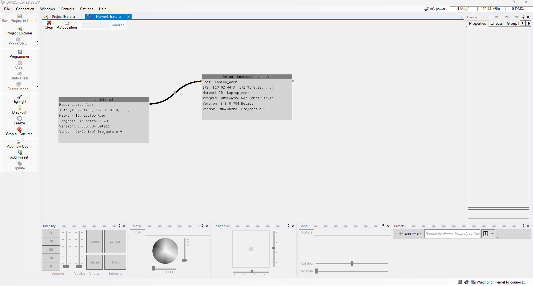Click Add Preset in the Presets panel
Screen dimensions: 533x286
pyautogui.click(x=410, y=234)
